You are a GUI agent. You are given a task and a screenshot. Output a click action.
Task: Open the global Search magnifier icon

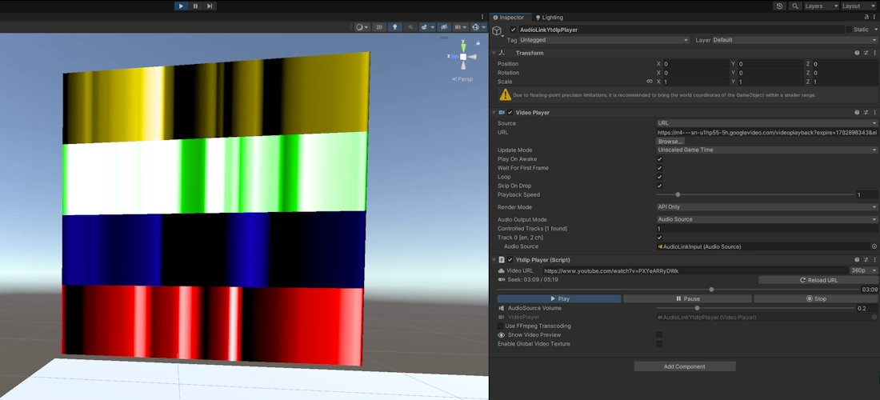click(x=795, y=6)
